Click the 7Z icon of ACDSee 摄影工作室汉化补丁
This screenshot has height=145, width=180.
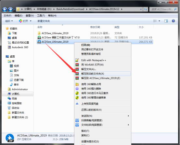(39, 37)
